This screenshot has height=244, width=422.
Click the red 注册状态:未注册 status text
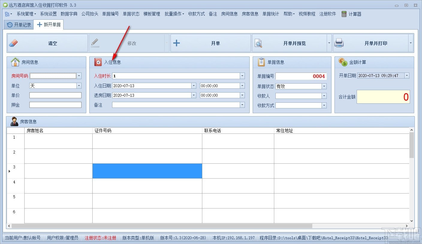coord(100,238)
